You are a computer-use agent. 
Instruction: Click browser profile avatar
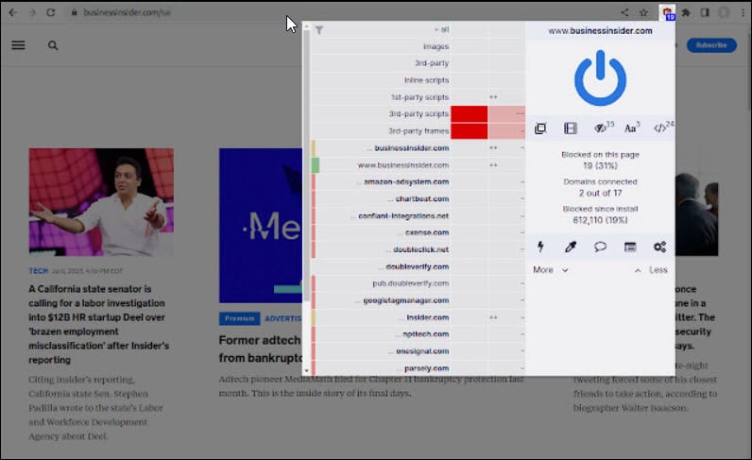tap(724, 12)
